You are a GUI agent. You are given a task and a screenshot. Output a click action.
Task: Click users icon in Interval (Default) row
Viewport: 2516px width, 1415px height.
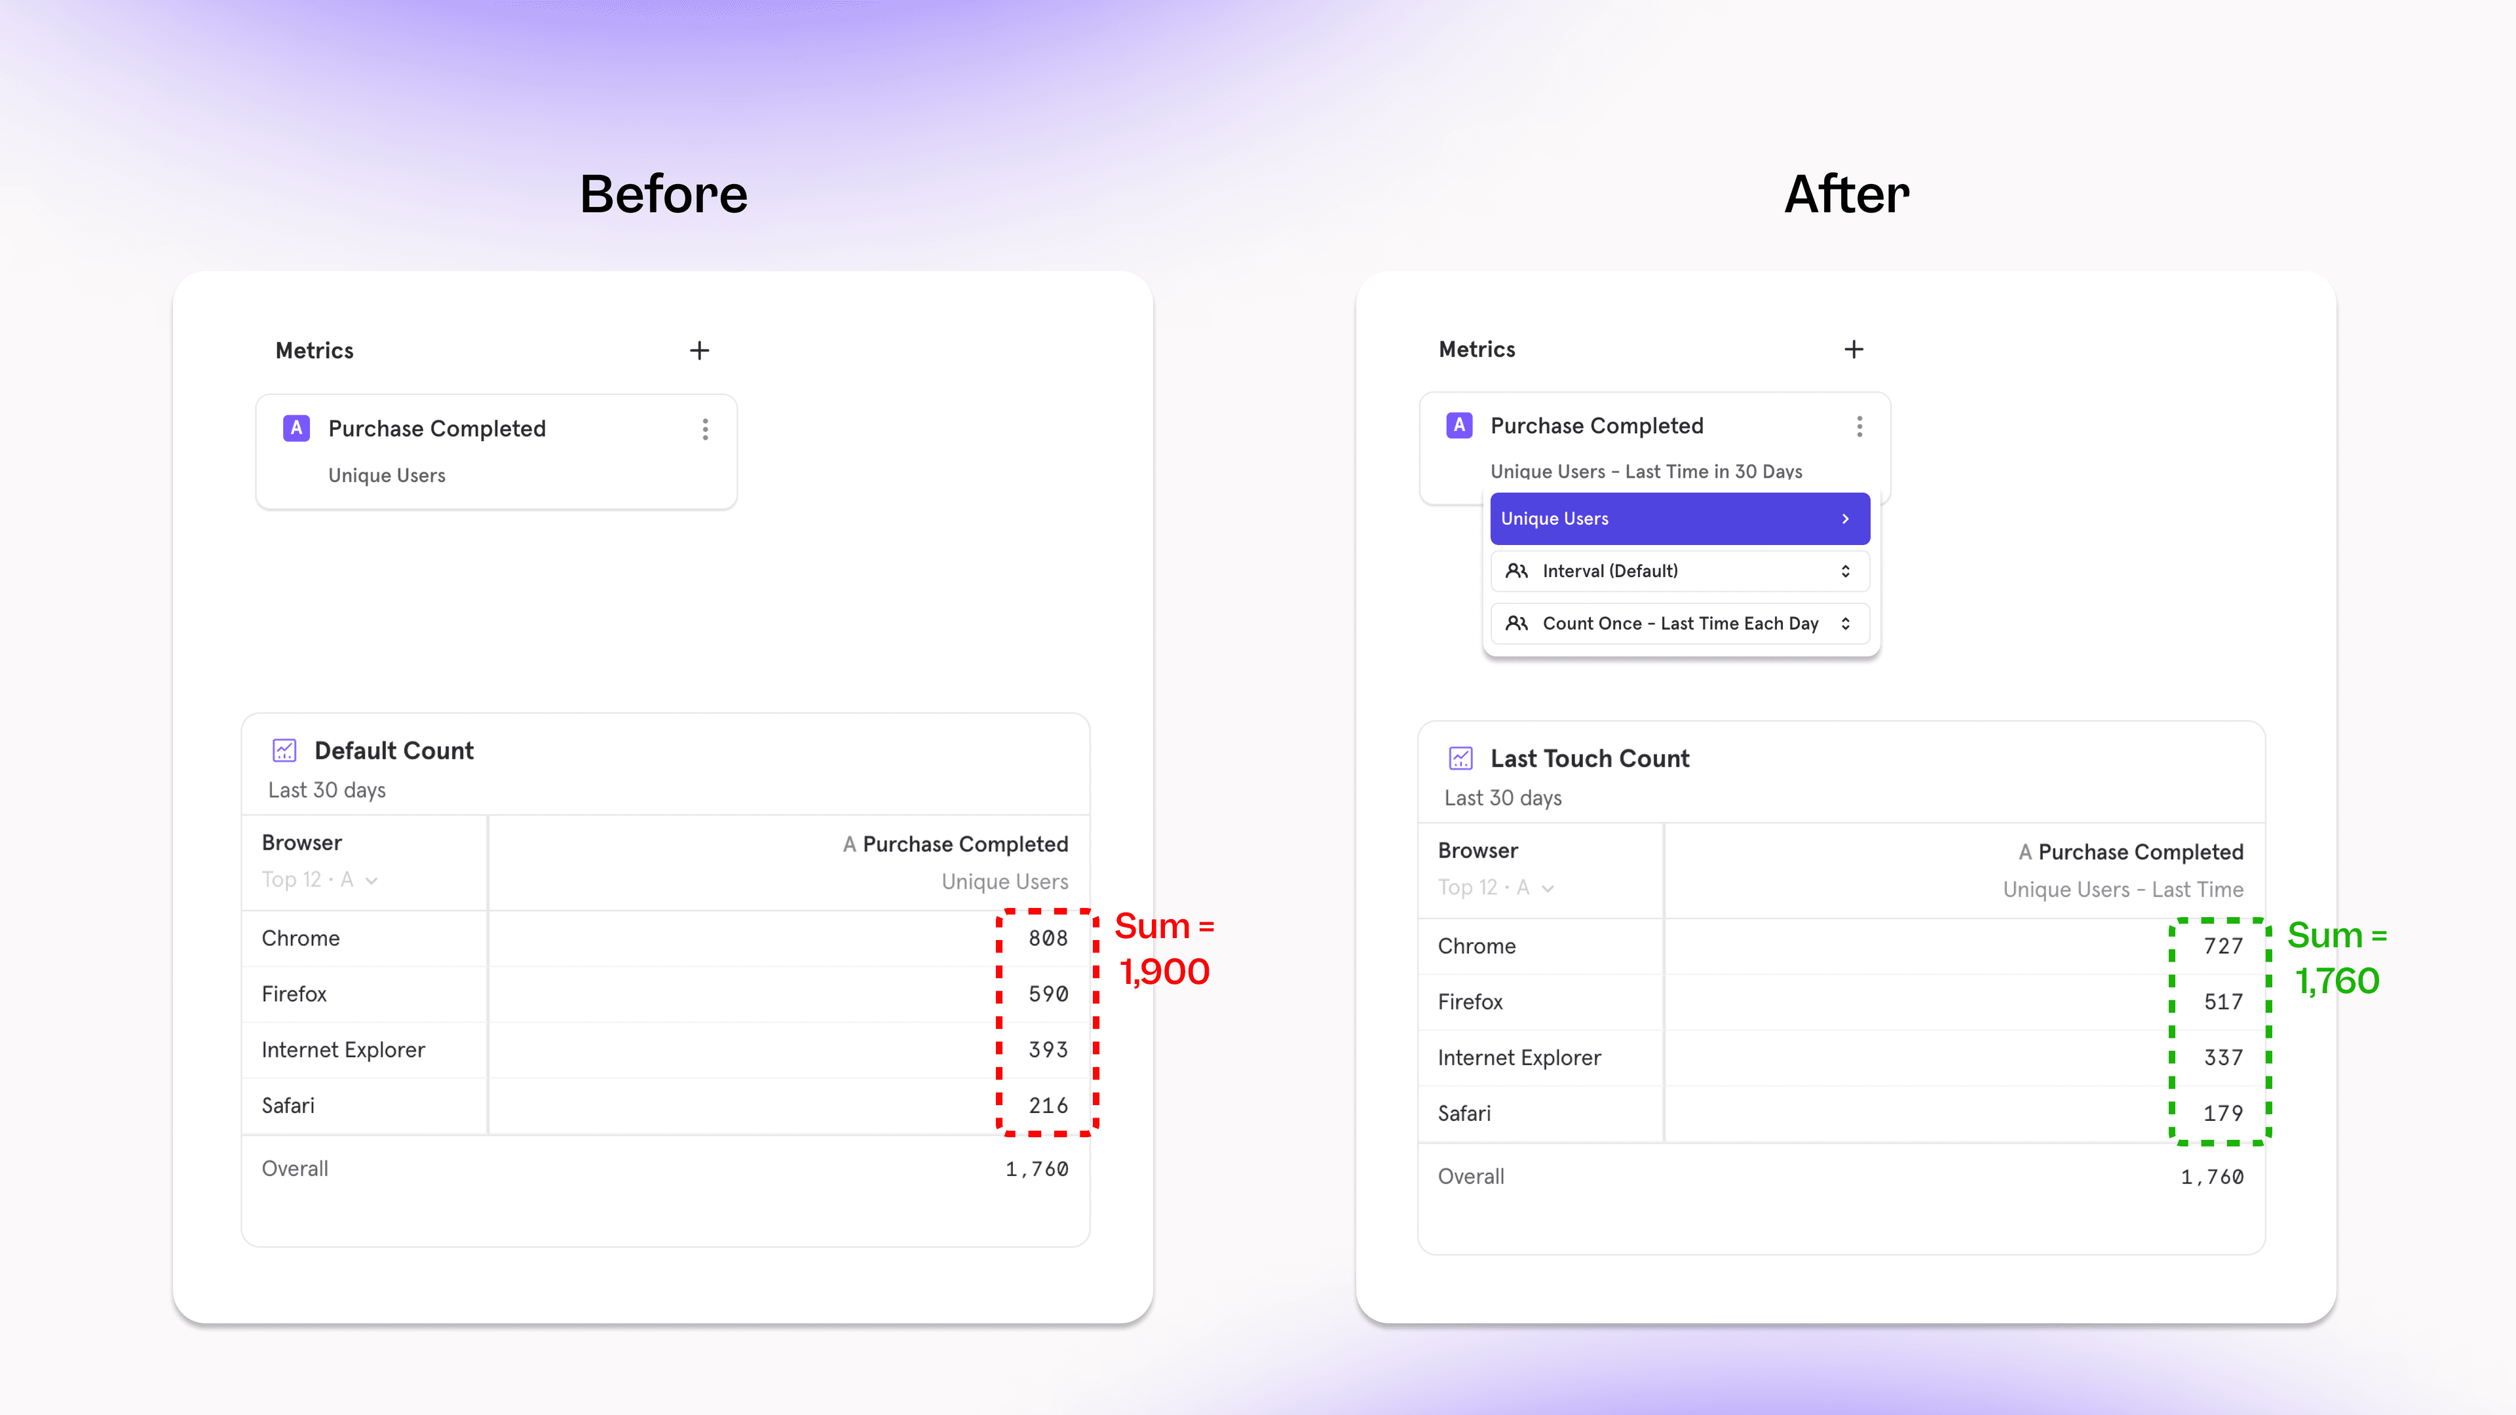pyautogui.click(x=1517, y=571)
